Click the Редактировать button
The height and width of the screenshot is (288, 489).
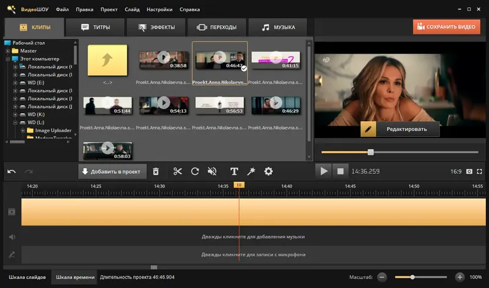(x=406, y=129)
